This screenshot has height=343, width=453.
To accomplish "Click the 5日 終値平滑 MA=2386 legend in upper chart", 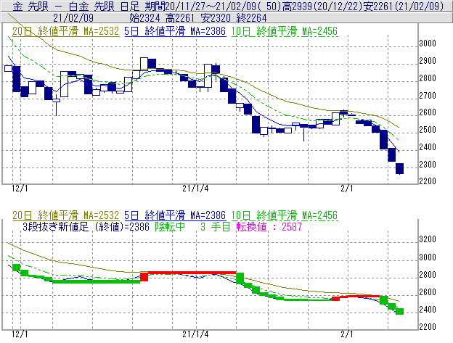I will point(175,31).
